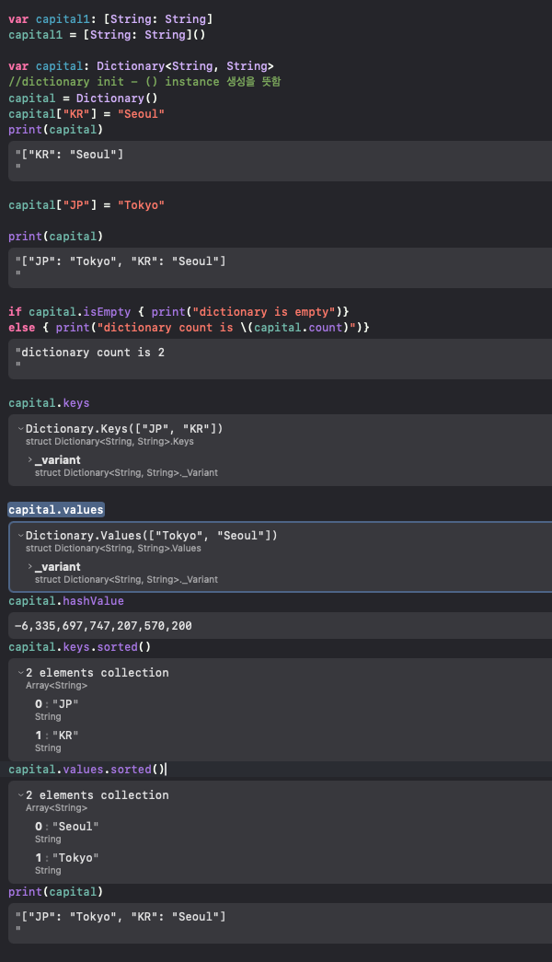This screenshot has width=552, height=962.
Task: Click the else line printing dictionary count
Action: coord(189,328)
